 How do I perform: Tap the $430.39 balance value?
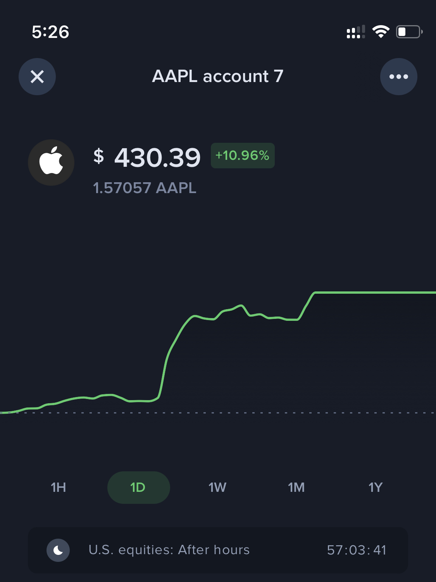(147, 157)
